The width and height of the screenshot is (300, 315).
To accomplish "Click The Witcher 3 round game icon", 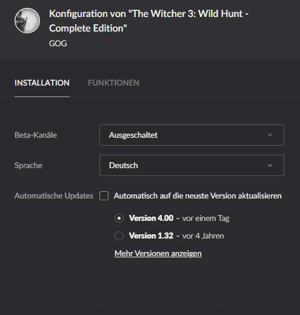I will [27, 21].
